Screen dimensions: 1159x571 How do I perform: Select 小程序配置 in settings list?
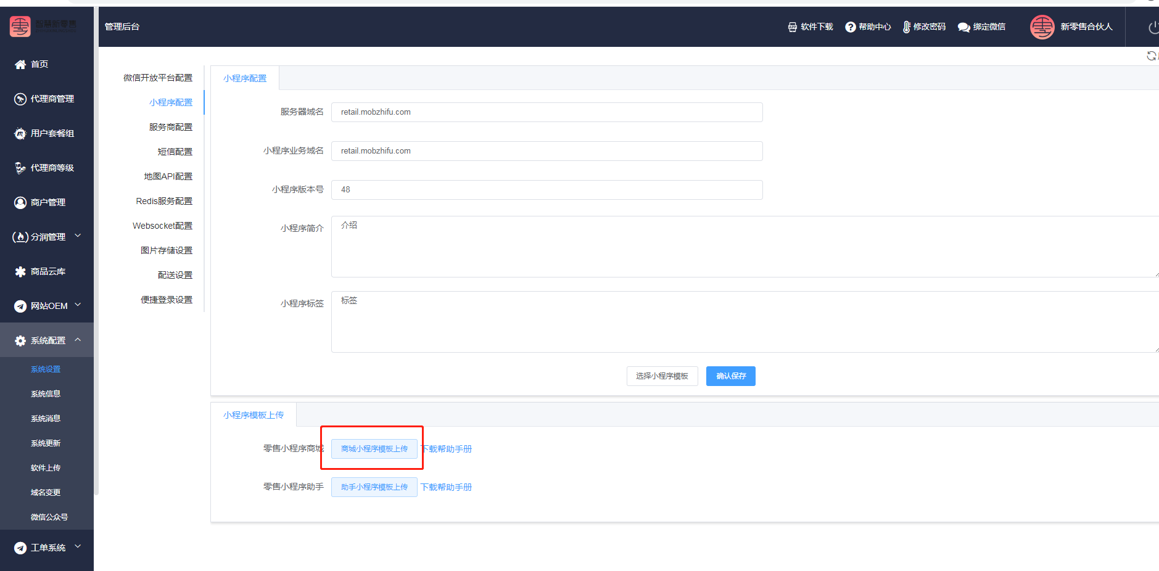pos(171,102)
